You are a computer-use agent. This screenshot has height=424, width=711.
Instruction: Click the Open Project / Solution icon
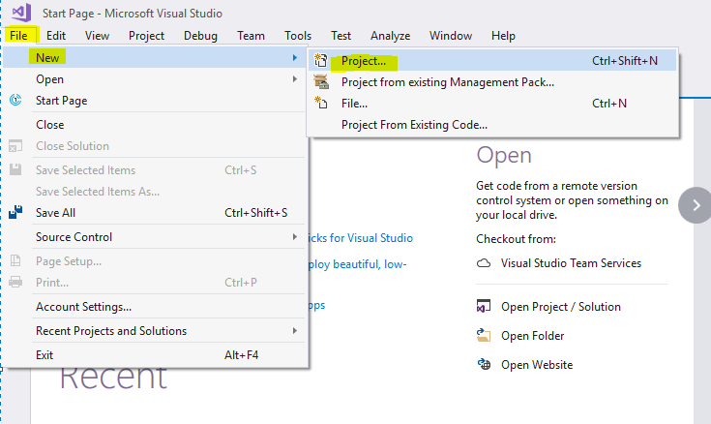[484, 307]
